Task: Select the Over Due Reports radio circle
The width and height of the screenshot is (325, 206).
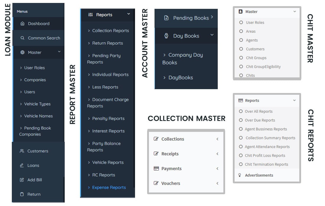Action: tap(240, 120)
